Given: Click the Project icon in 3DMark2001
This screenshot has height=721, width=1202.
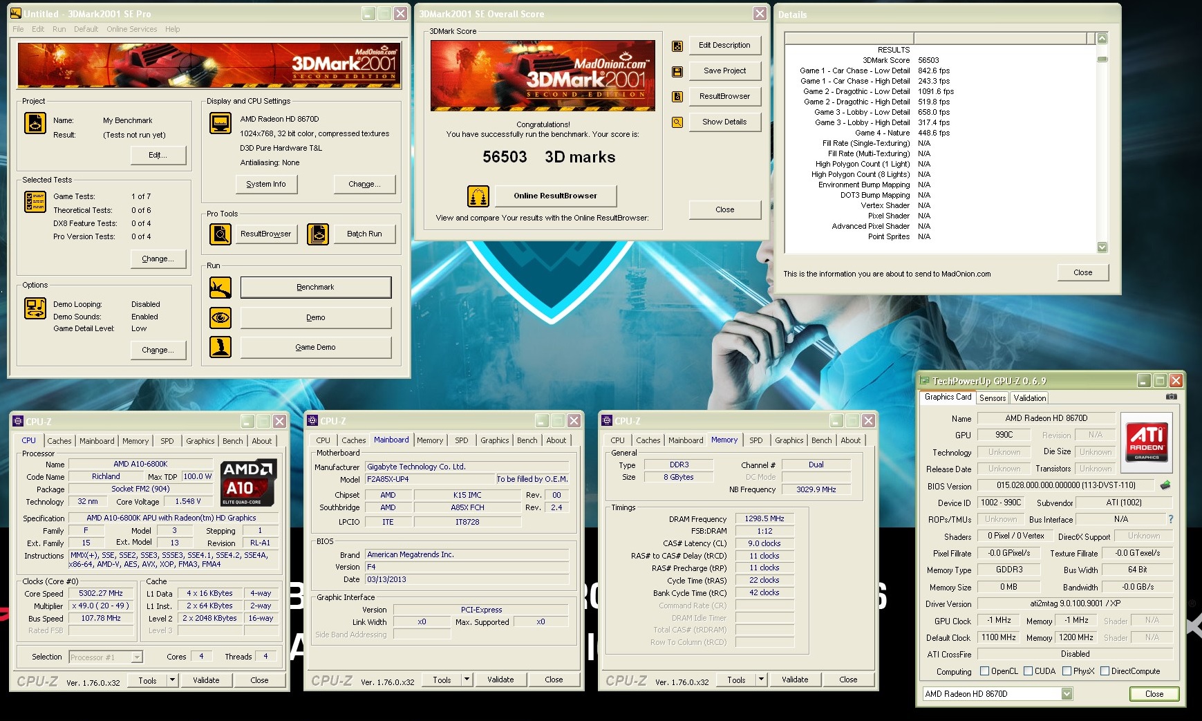Looking at the screenshot, I should click(x=35, y=123).
